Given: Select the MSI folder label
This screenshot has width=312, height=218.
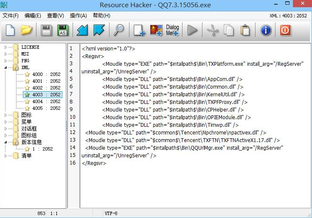Looking at the screenshot, I should click(25, 54).
